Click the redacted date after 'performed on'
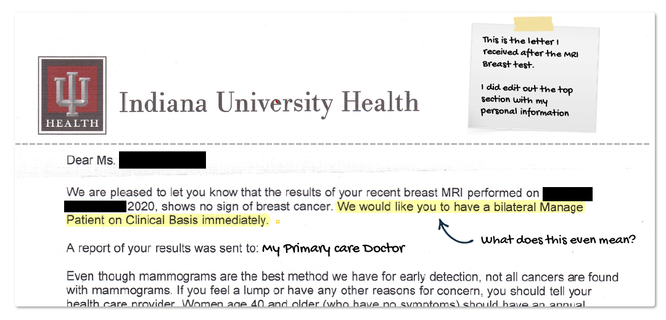 pyautogui.click(x=567, y=194)
